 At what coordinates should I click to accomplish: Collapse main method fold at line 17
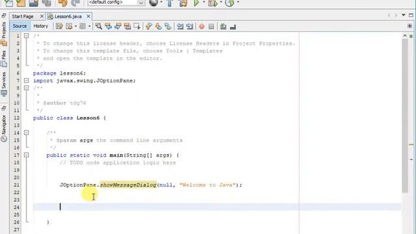pyautogui.click(x=26, y=155)
